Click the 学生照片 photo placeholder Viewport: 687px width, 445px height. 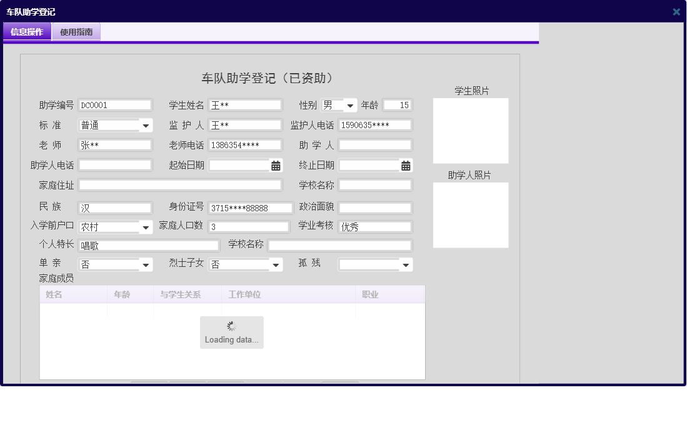click(470, 130)
